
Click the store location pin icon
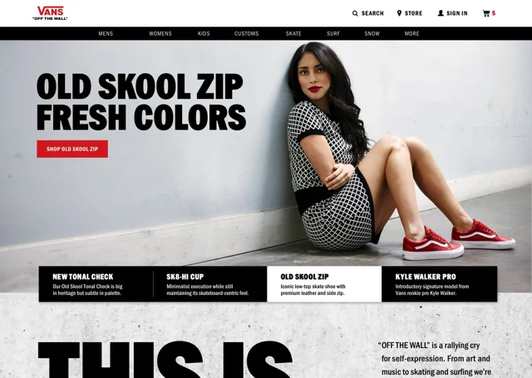click(x=399, y=13)
